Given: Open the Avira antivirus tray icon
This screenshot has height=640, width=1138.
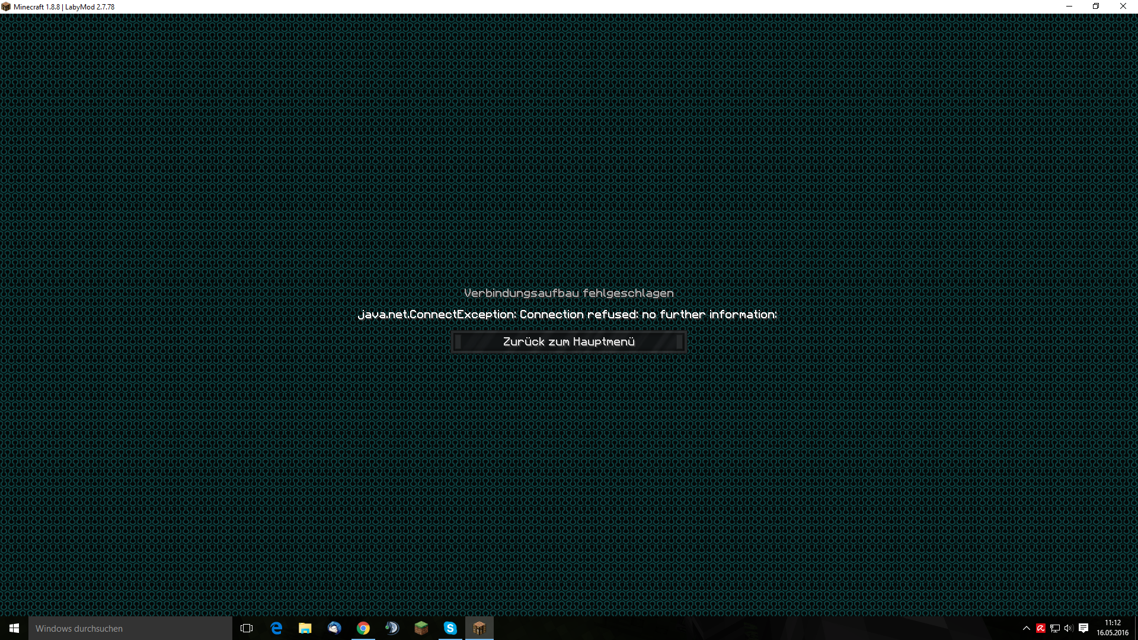Looking at the screenshot, I should (x=1041, y=628).
